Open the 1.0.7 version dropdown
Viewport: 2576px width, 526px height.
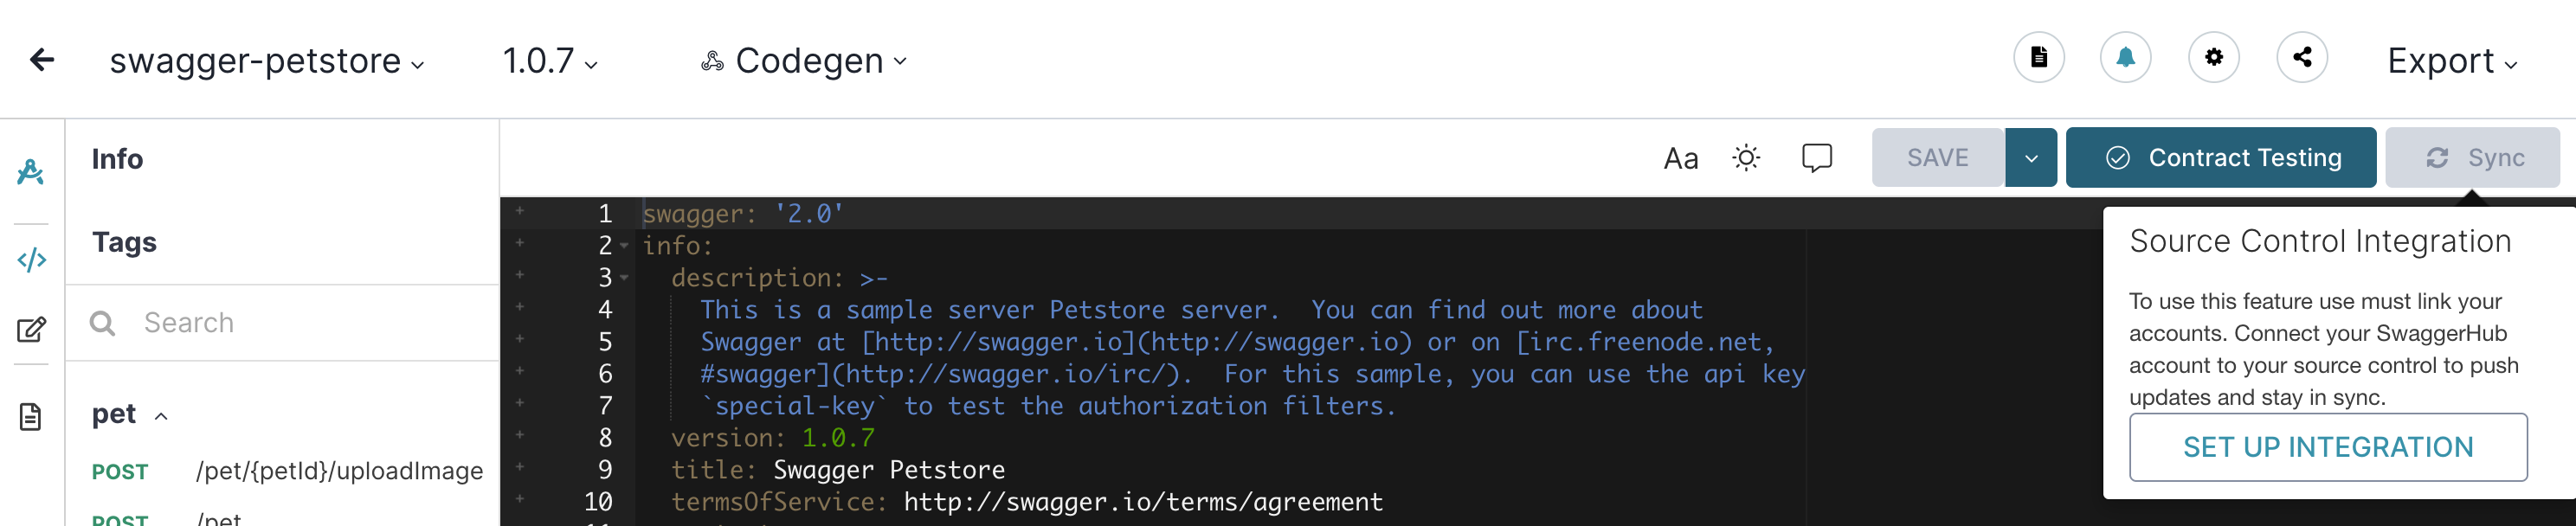click(x=550, y=61)
